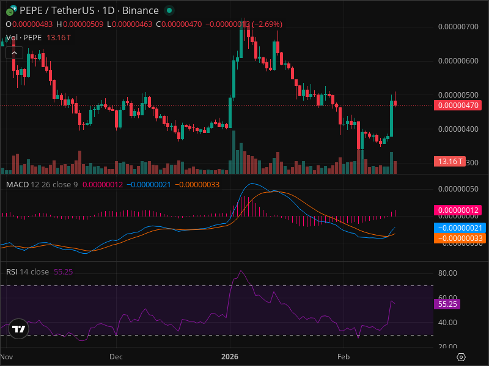489x366 pixels.
Task: Click the purple RSI value label 55.25
Action: [447, 304]
